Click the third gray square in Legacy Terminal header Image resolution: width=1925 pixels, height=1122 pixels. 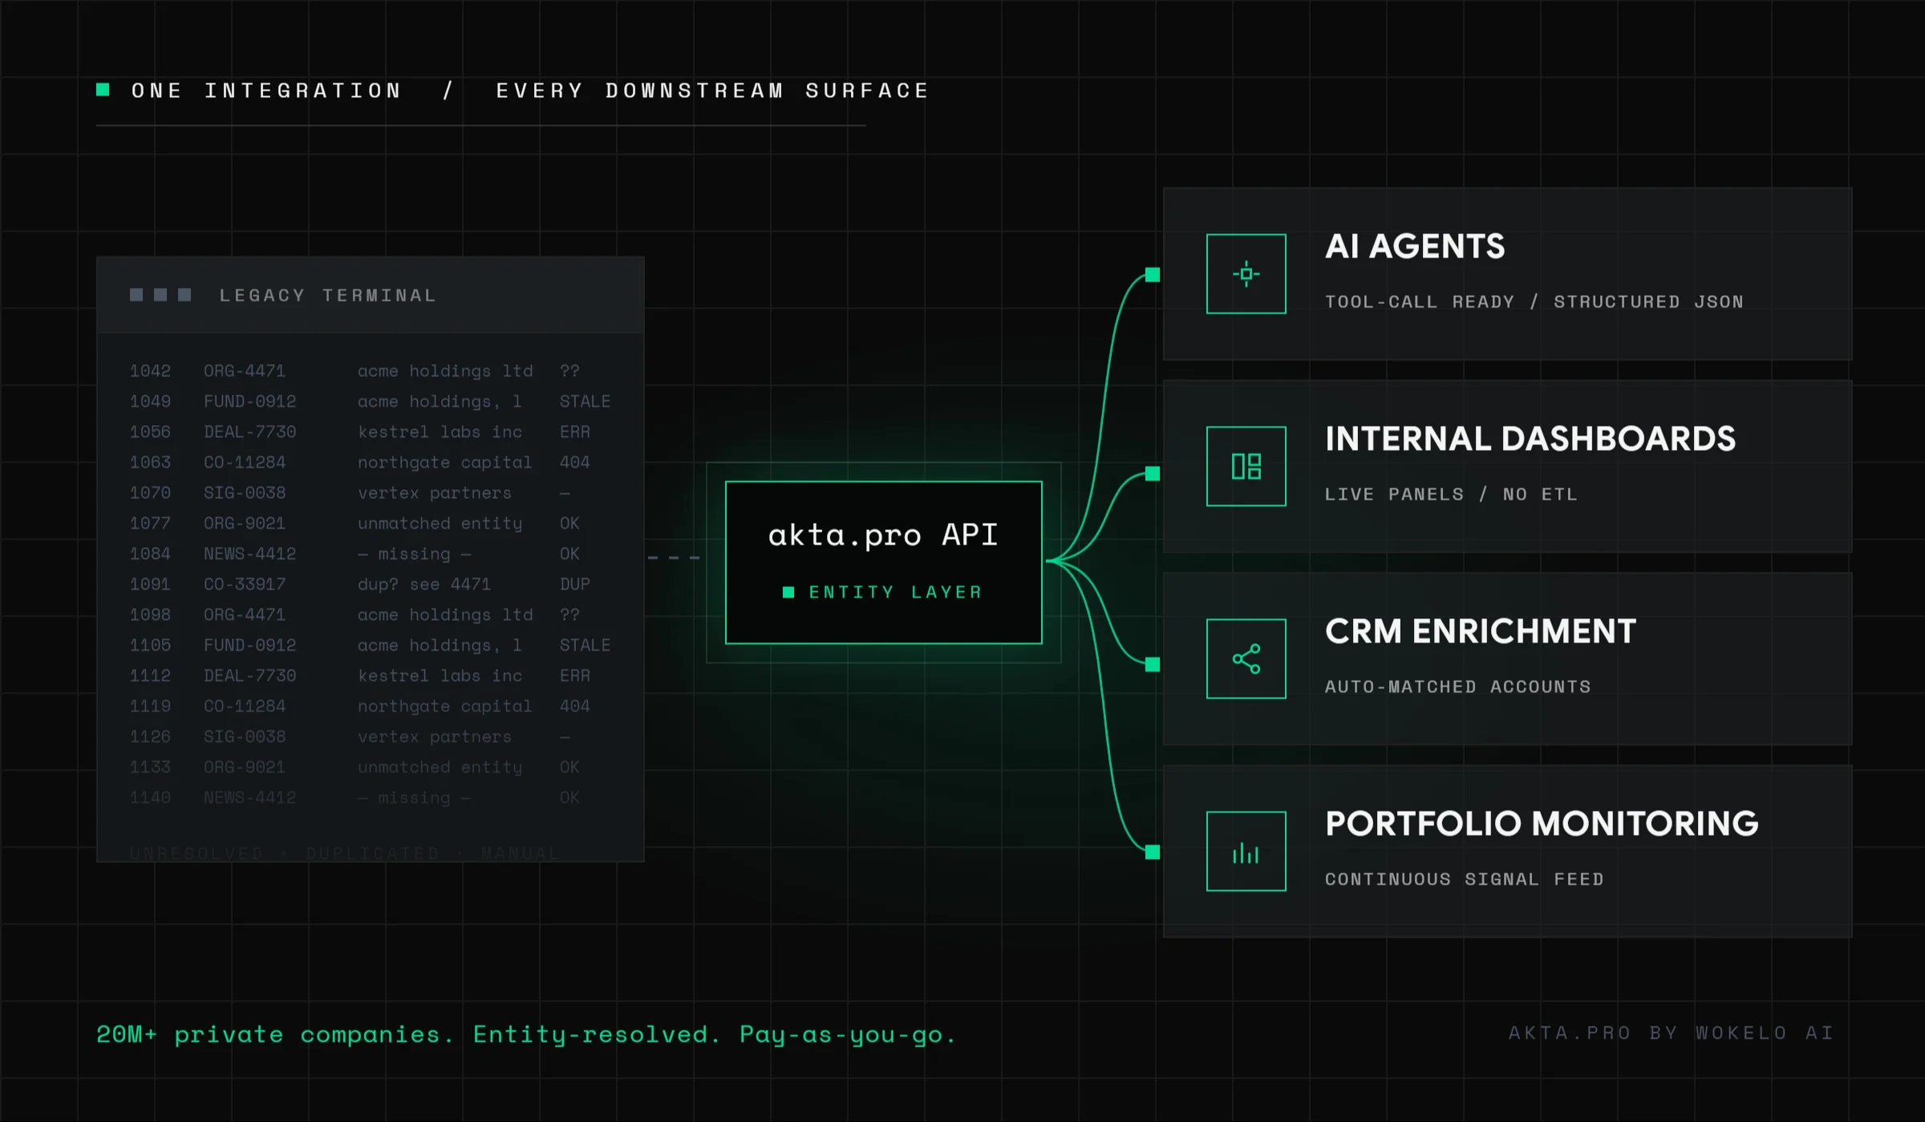point(184,294)
